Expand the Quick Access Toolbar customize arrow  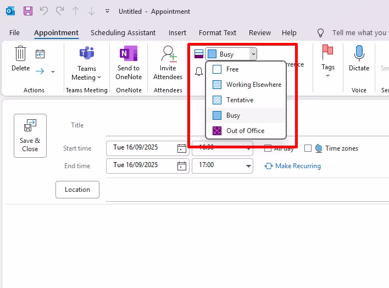107,11
